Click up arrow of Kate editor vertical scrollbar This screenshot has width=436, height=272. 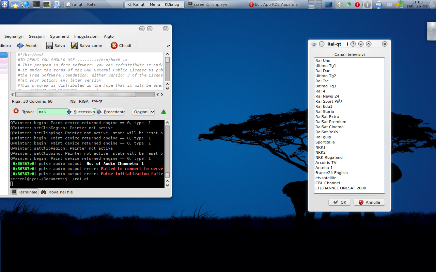[x=167, y=54]
